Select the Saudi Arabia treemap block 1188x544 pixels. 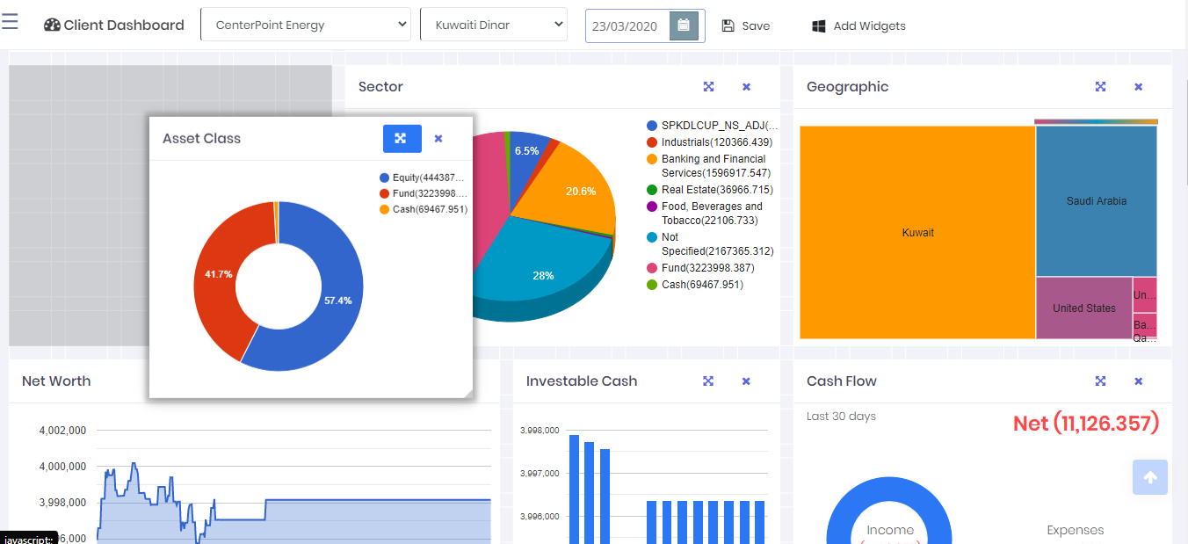click(x=1097, y=201)
